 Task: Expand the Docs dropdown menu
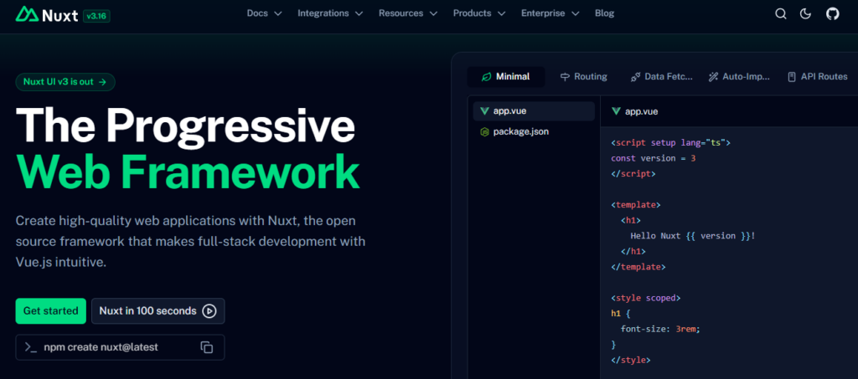pyautogui.click(x=264, y=13)
